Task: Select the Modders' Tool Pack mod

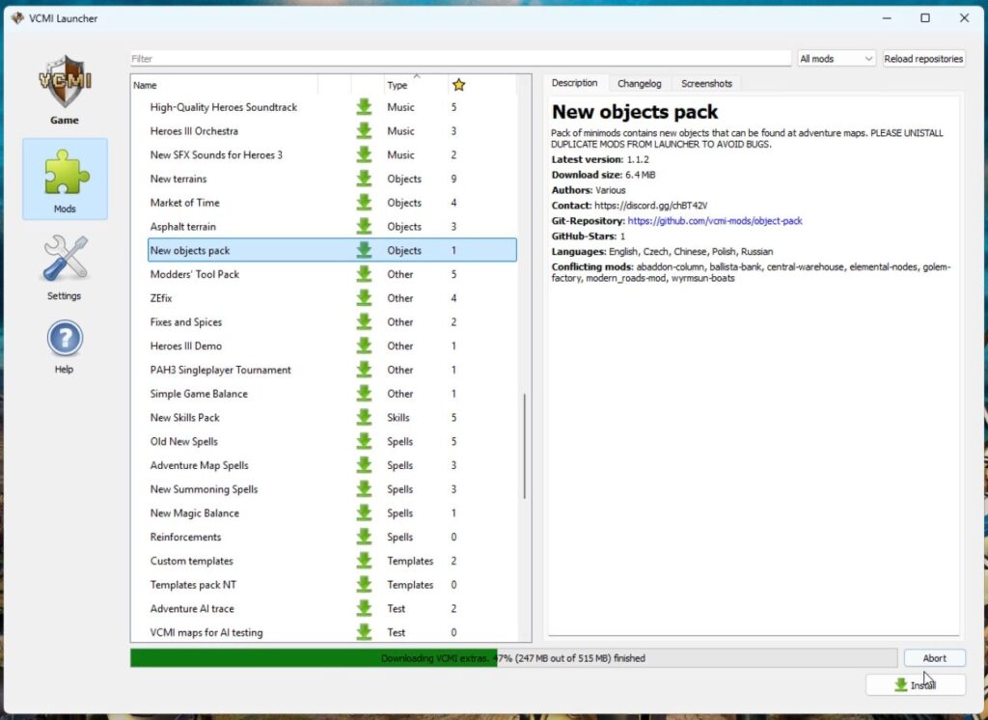Action: [x=332, y=274]
